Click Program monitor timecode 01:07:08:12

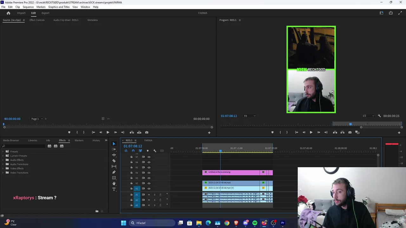point(229,116)
